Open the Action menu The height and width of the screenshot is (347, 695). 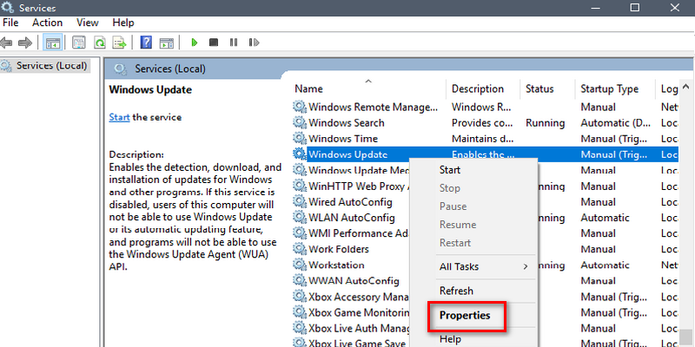47,23
